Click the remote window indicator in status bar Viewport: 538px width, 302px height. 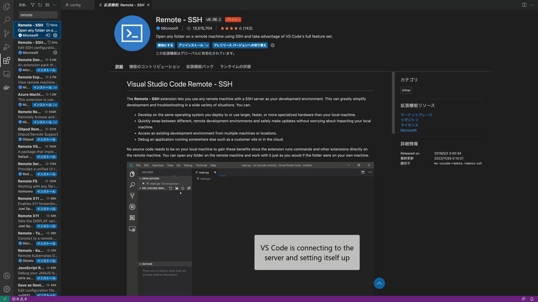pos(5,299)
